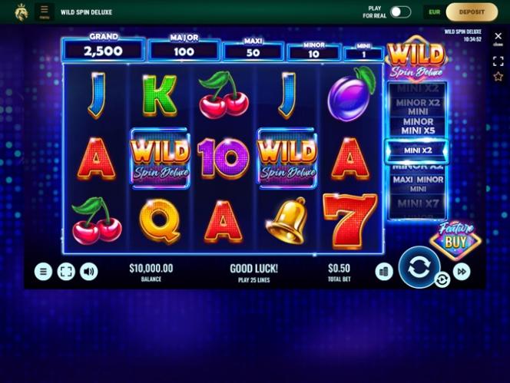The height and width of the screenshot is (383, 510).
Task: Toggle the Play For Real switch
Action: click(x=401, y=12)
